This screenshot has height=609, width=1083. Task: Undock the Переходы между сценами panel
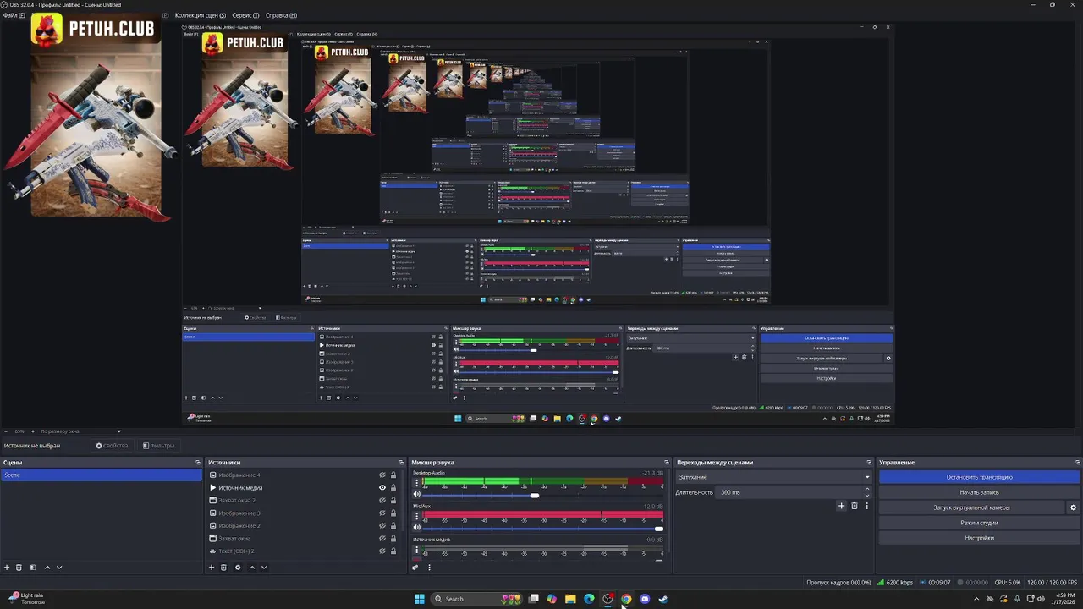click(869, 463)
